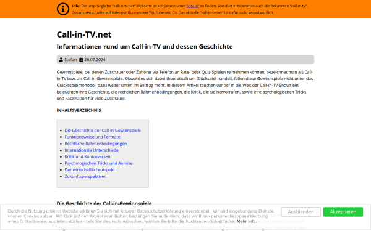Click the author name Stefan
The image size is (371, 231).
(70, 59)
